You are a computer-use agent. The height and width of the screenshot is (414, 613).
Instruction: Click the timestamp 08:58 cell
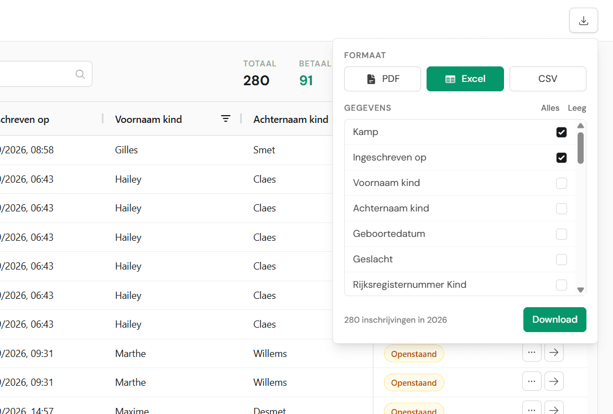click(27, 150)
